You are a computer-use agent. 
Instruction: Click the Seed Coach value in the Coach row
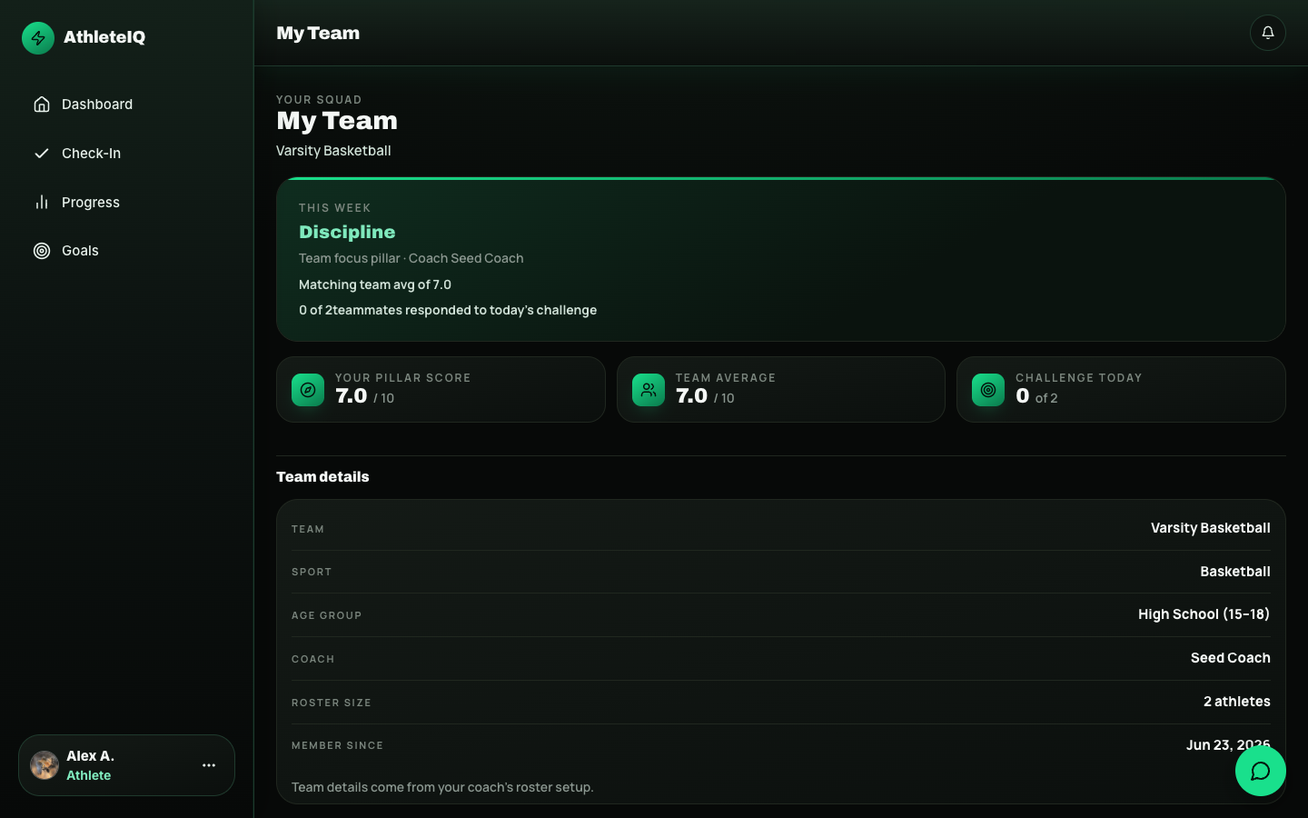[1231, 658]
